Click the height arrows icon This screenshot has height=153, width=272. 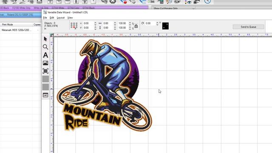click(100, 28)
